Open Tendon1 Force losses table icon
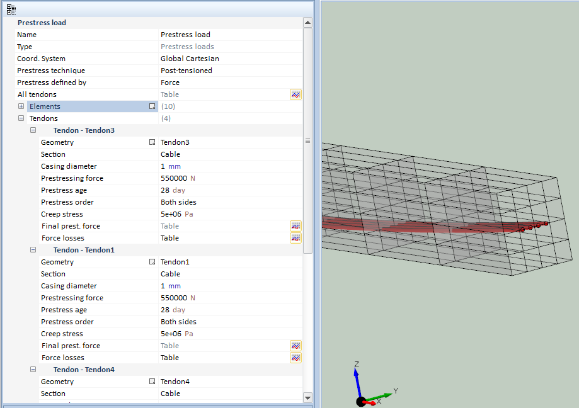The height and width of the screenshot is (408, 579). tap(295, 358)
